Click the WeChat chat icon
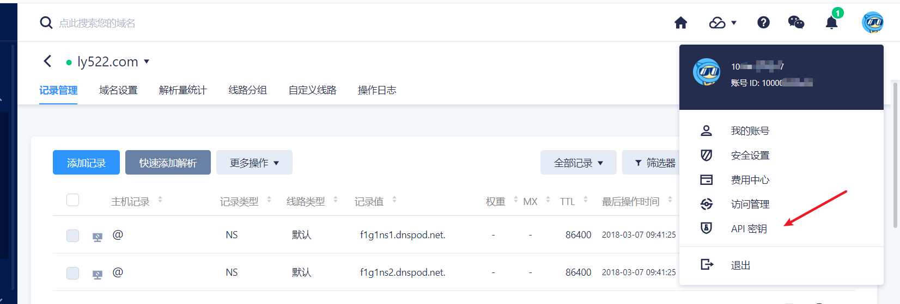Screen dimensions: 900x304 [x=796, y=22]
